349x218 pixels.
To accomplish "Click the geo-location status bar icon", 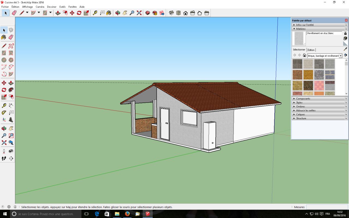I will click(x=3, y=207).
